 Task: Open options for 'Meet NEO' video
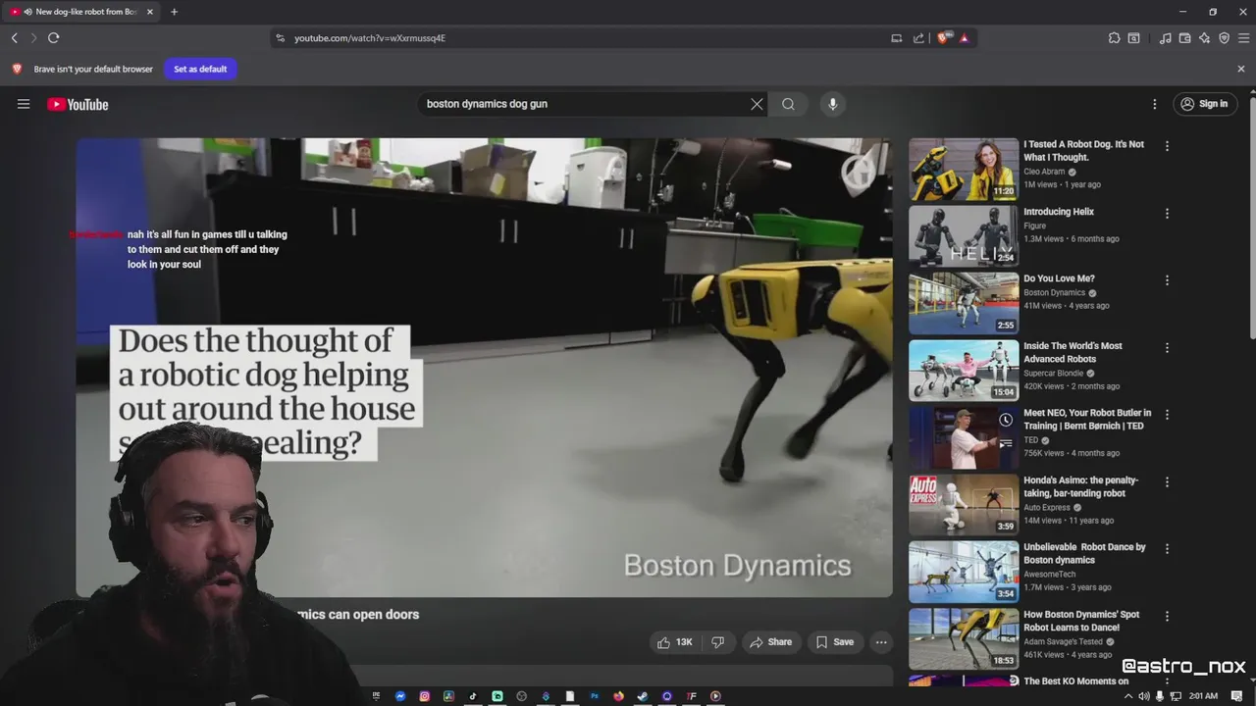pyautogui.click(x=1167, y=415)
